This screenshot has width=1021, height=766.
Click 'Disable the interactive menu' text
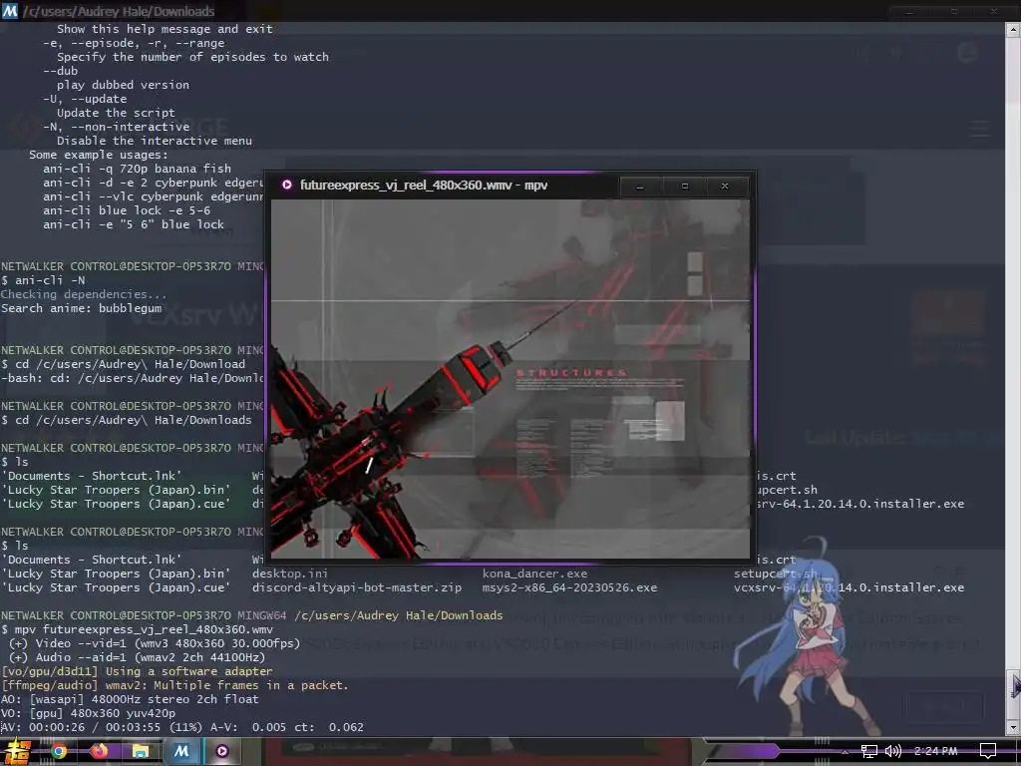tap(155, 141)
